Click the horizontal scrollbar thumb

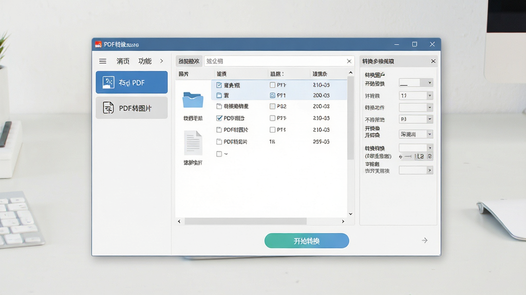(x=246, y=221)
